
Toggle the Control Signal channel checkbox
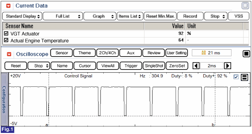[x=236, y=77]
